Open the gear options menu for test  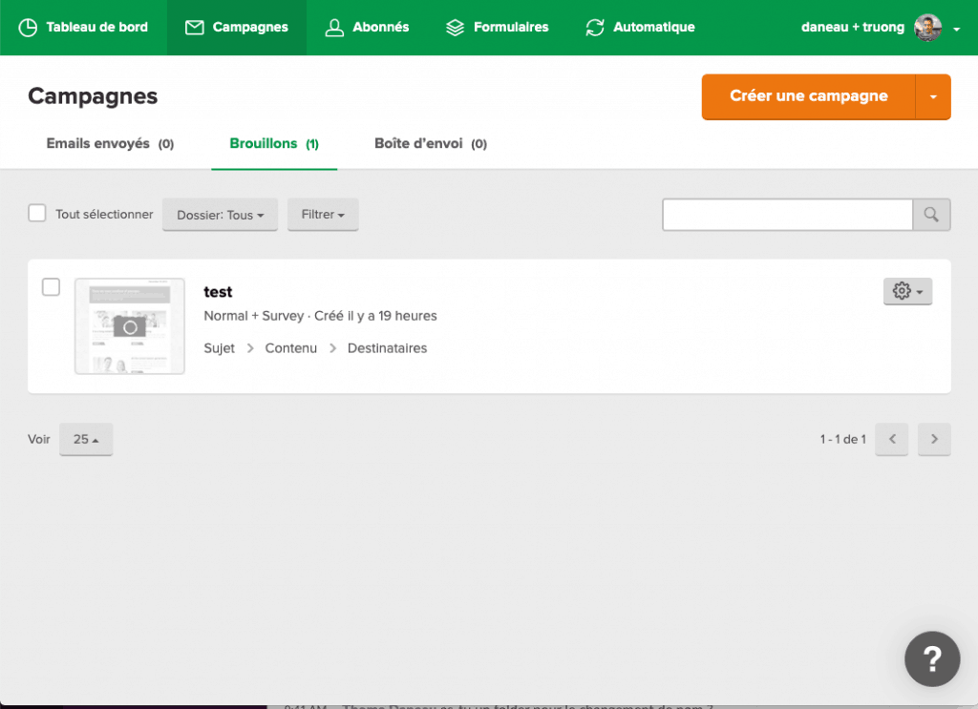tap(907, 292)
